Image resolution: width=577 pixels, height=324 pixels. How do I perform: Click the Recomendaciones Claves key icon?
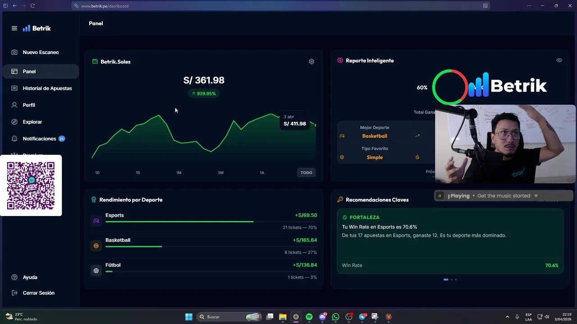(x=340, y=200)
